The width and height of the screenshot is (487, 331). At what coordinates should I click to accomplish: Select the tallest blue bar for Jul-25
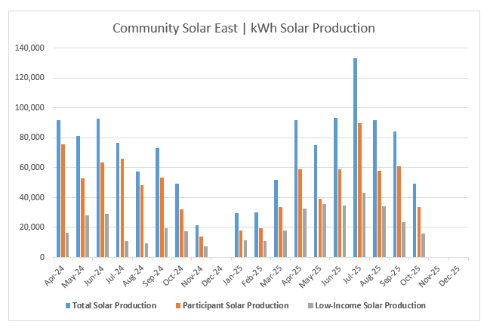click(x=355, y=159)
